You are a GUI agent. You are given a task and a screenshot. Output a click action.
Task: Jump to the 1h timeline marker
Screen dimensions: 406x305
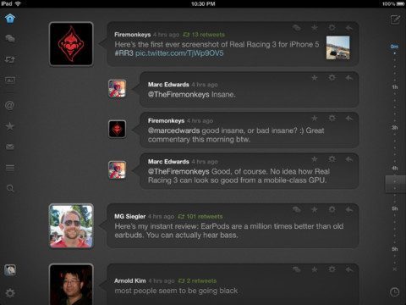coord(395,87)
